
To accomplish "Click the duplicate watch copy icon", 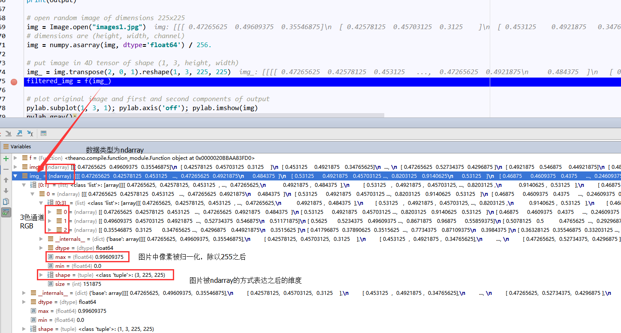I will (6, 201).
